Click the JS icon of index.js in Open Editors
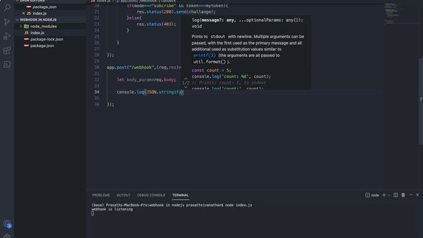This screenshot has width=423, height=238. coord(29,13)
